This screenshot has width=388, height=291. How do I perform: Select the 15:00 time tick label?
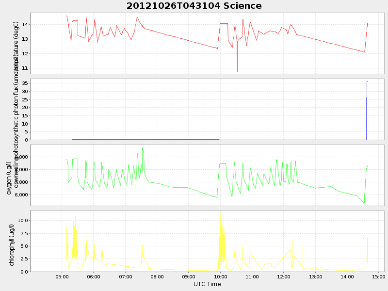379,276
